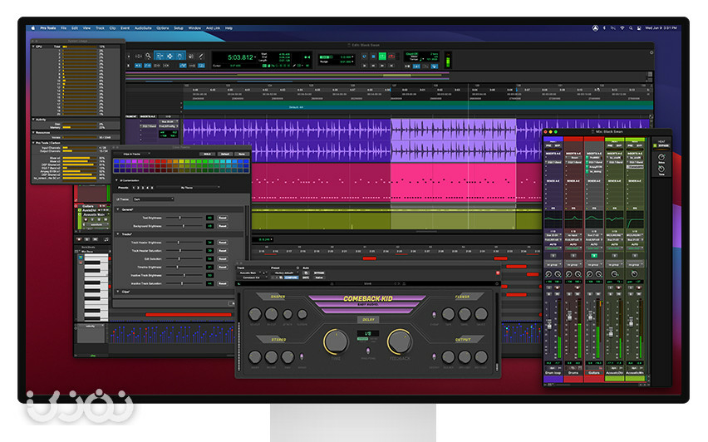This screenshot has width=708, height=442.
Task: Click the red record button in transport
Action: click(391, 56)
